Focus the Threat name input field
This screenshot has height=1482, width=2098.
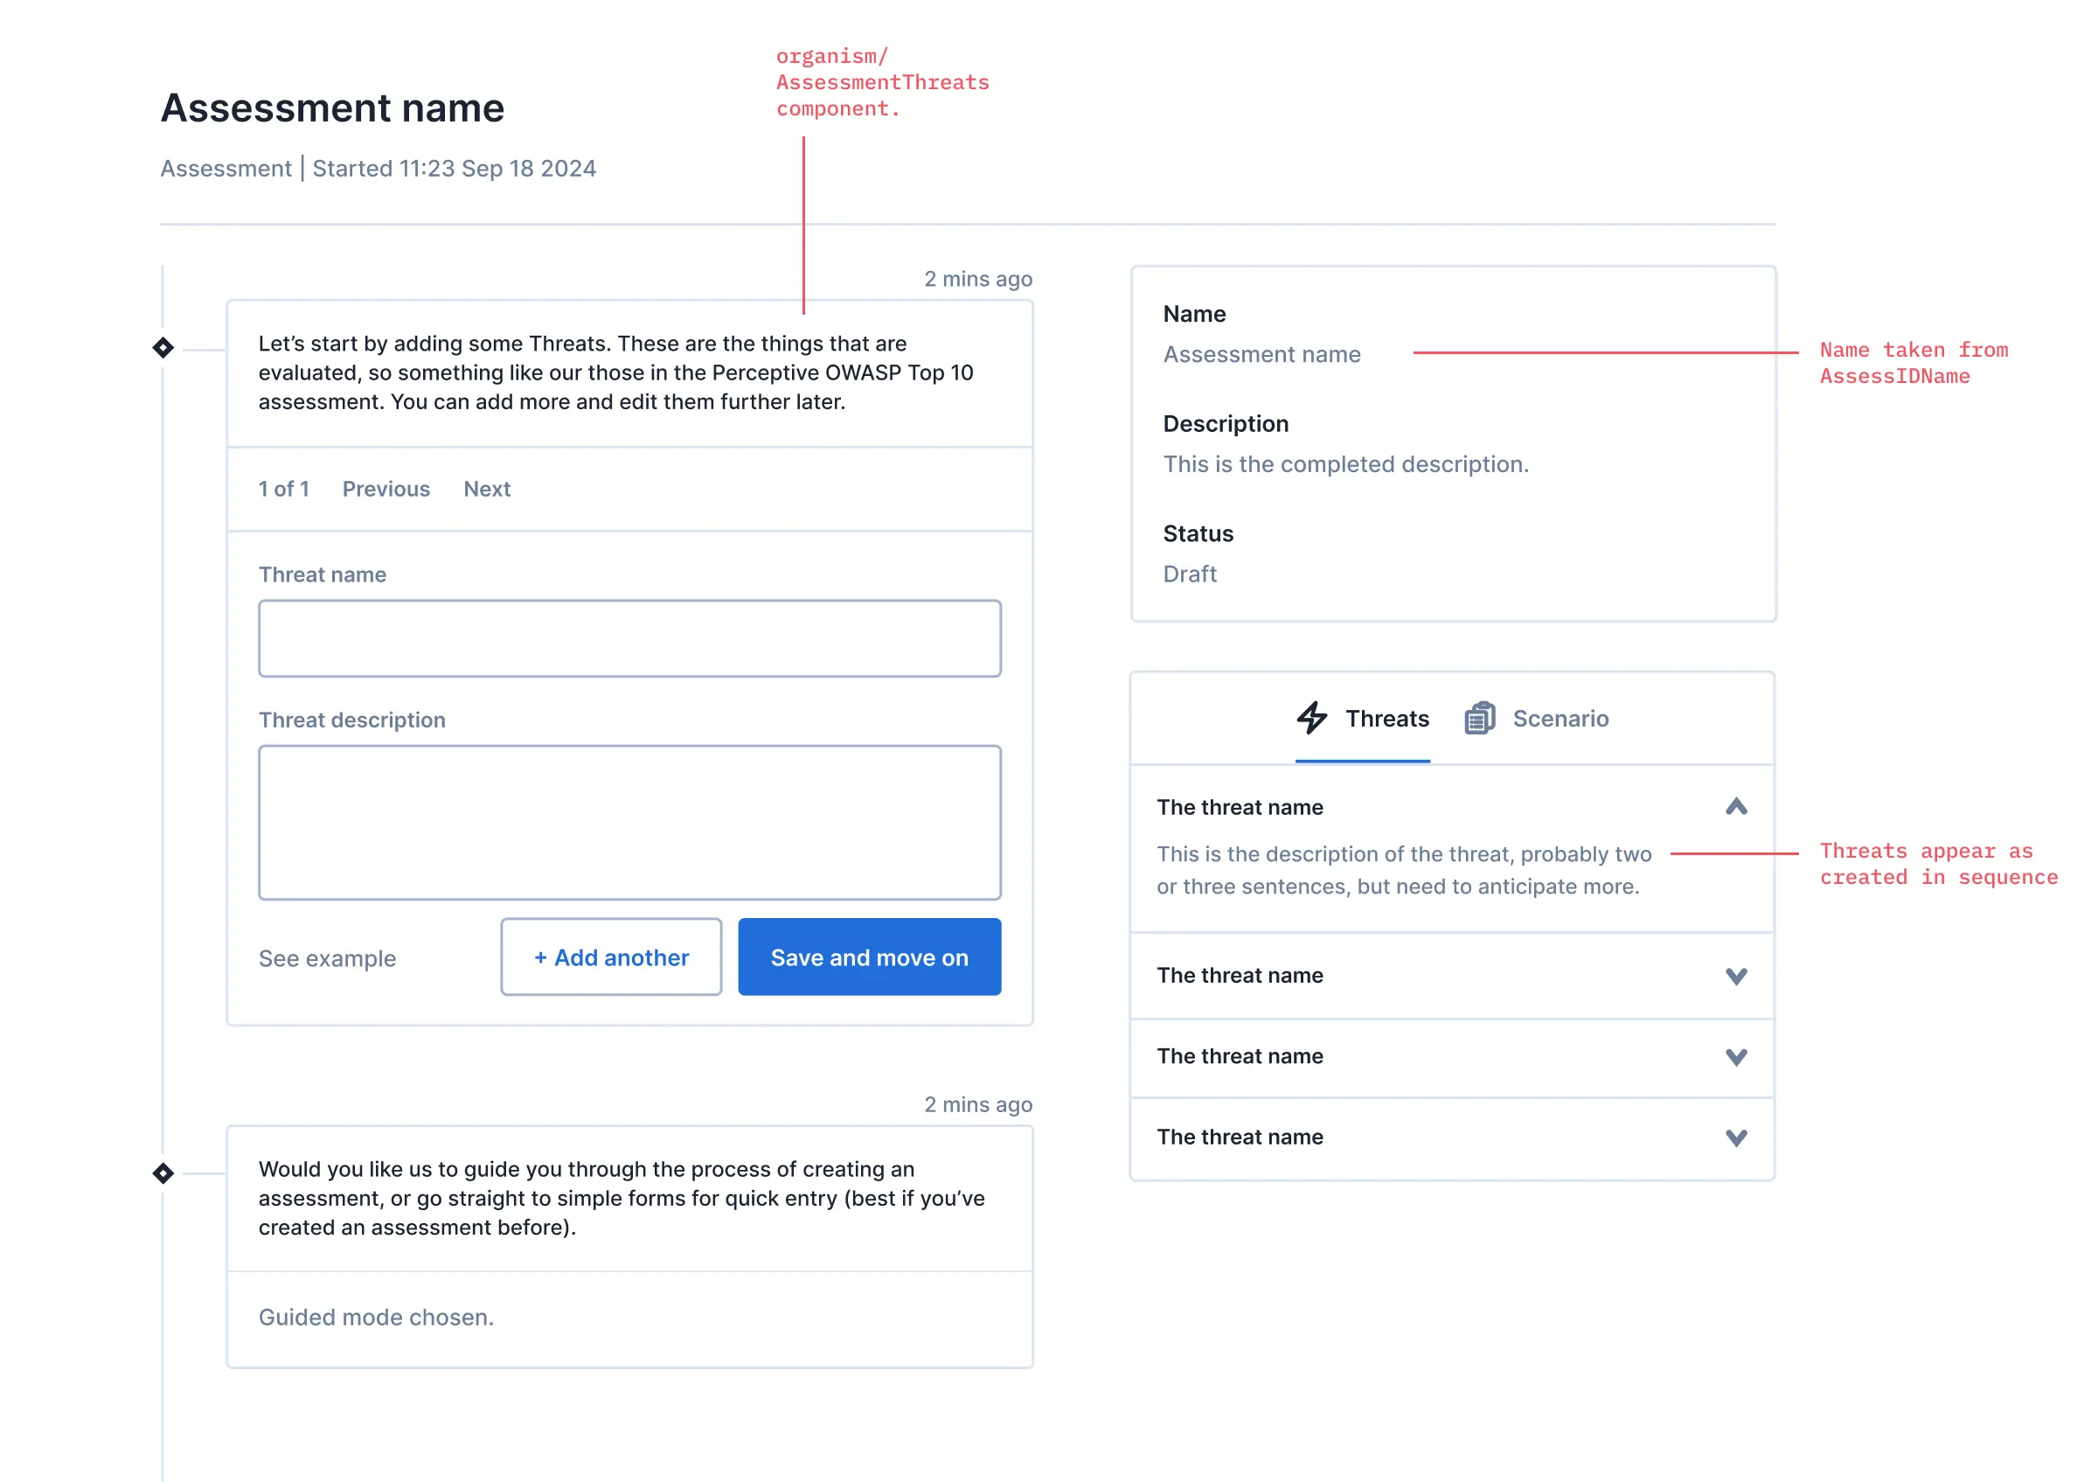click(629, 638)
